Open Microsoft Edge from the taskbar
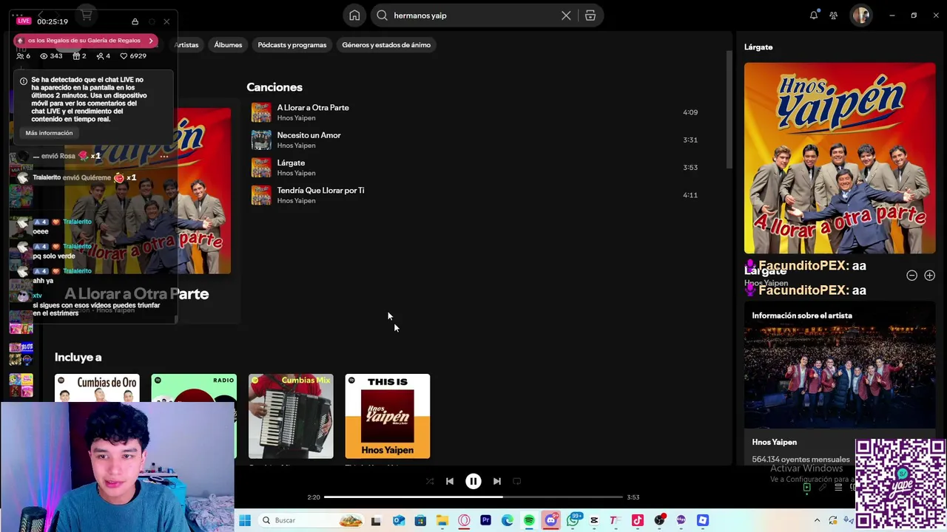The width and height of the screenshot is (947, 532). pyautogui.click(x=507, y=520)
